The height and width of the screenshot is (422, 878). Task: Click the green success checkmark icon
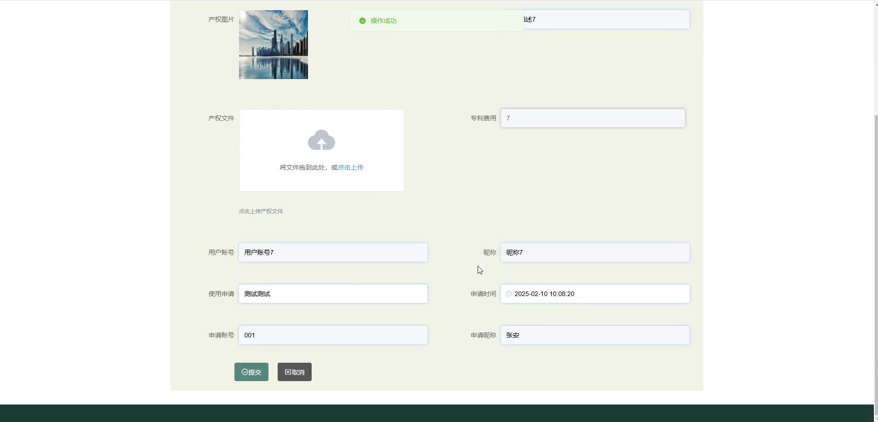pos(362,21)
